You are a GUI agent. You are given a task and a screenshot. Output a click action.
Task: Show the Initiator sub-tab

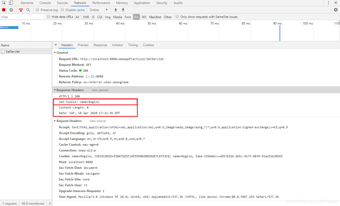pos(118,45)
